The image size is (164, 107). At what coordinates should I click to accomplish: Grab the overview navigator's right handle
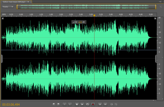(x=156, y=7)
